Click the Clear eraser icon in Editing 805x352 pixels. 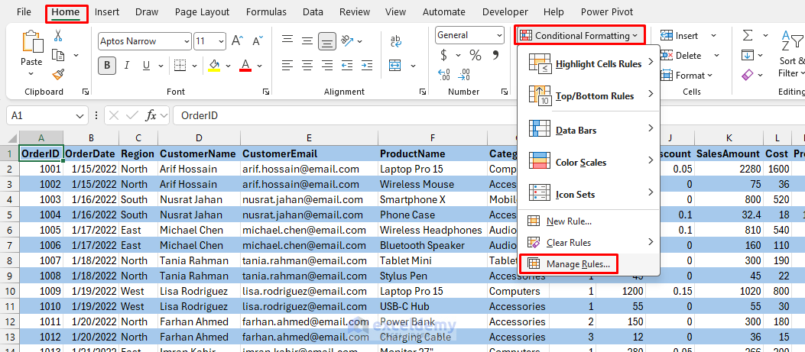pos(748,75)
